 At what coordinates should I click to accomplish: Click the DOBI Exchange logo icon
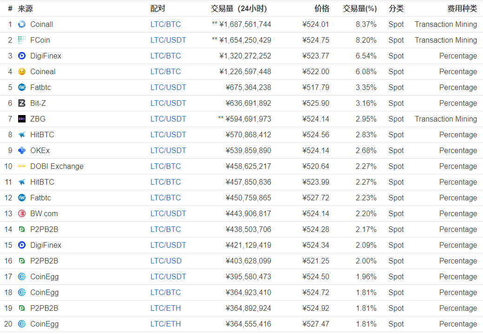point(21,166)
